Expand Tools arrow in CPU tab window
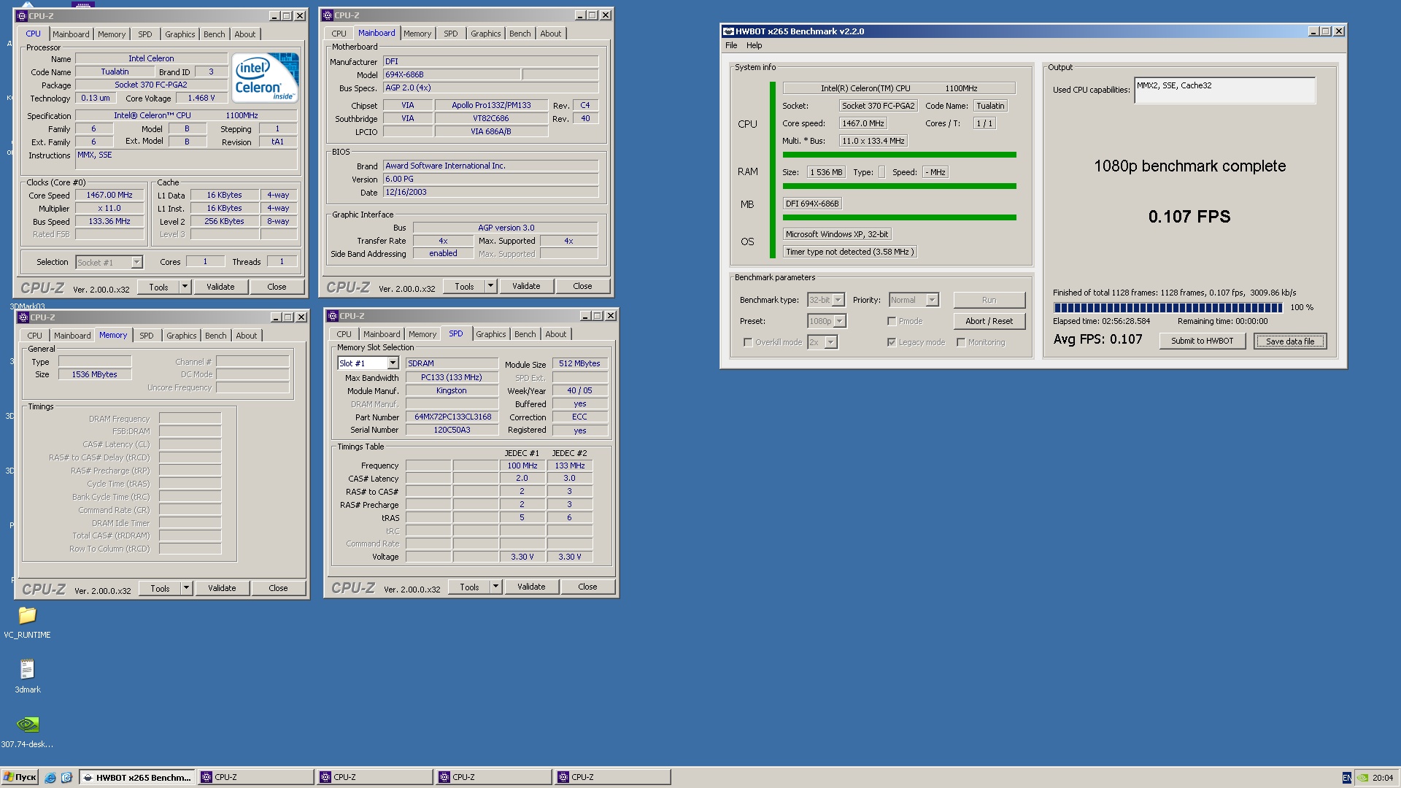Image resolution: width=1401 pixels, height=788 pixels. click(185, 287)
